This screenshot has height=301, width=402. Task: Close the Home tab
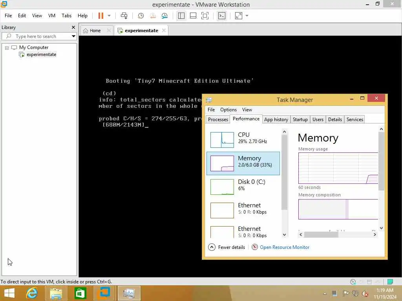pyautogui.click(x=109, y=31)
